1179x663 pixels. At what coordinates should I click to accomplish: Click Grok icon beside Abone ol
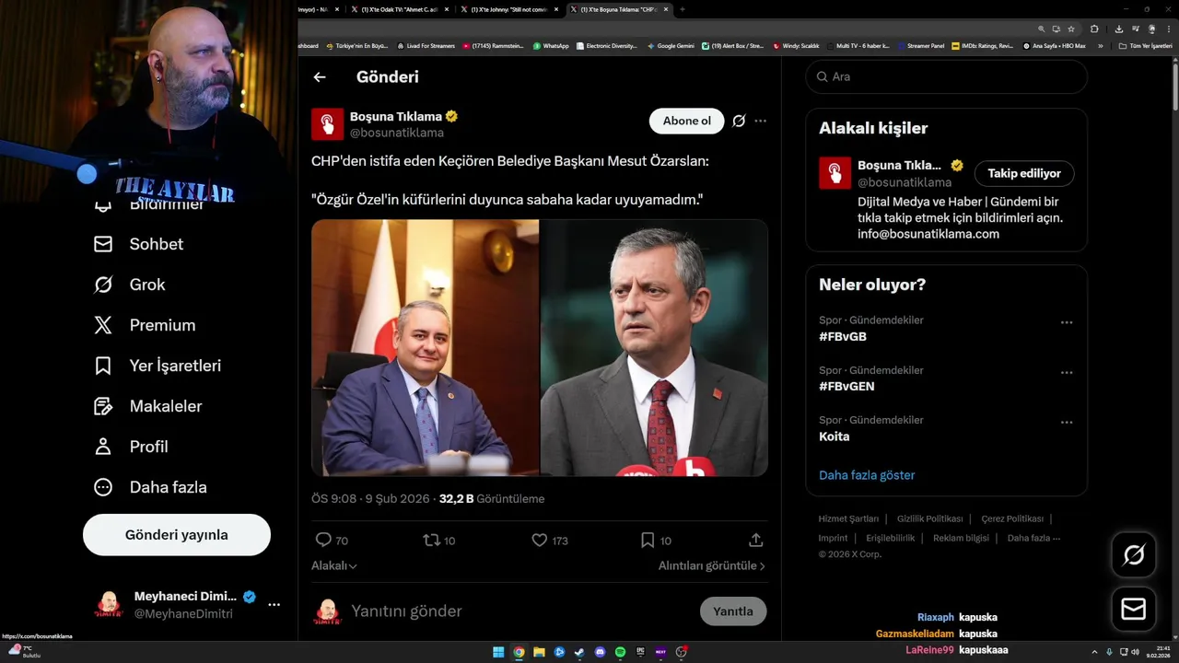[x=739, y=121]
